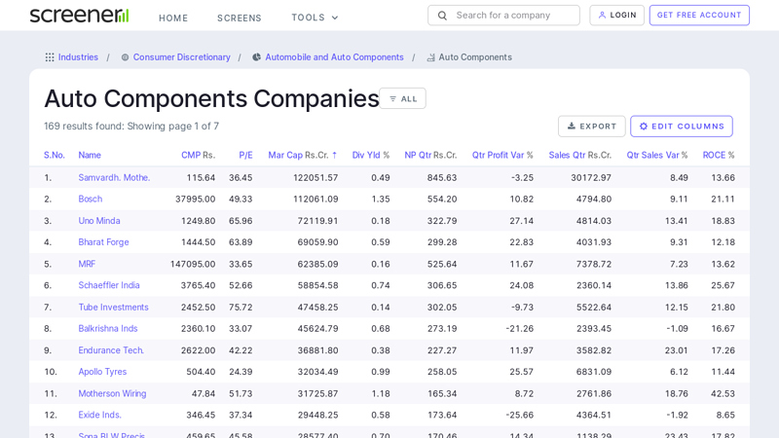Open the Bharat Forge company page

[103, 242]
